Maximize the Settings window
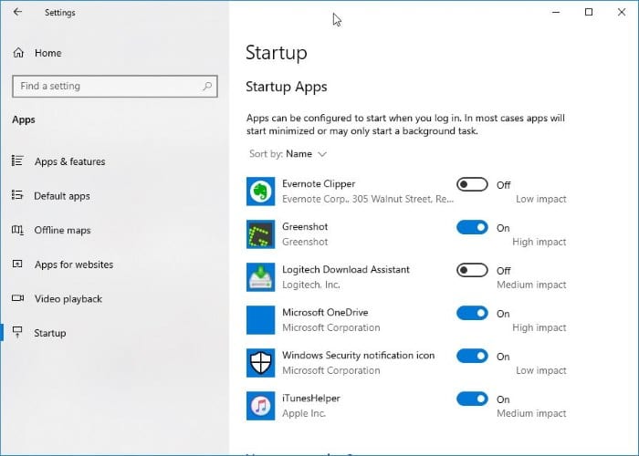 click(x=589, y=12)
